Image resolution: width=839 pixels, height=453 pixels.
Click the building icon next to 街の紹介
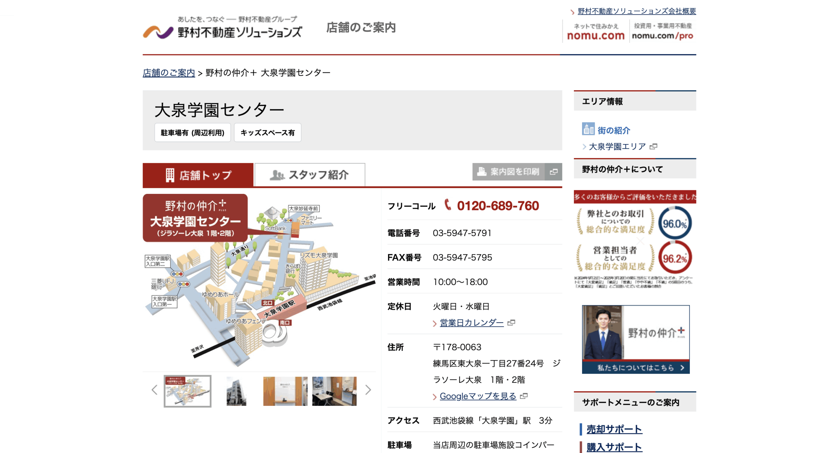(588, 130)
